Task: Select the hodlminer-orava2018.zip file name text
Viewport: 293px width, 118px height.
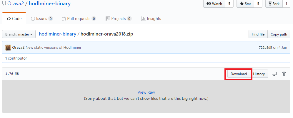Action: pos(107,34)
